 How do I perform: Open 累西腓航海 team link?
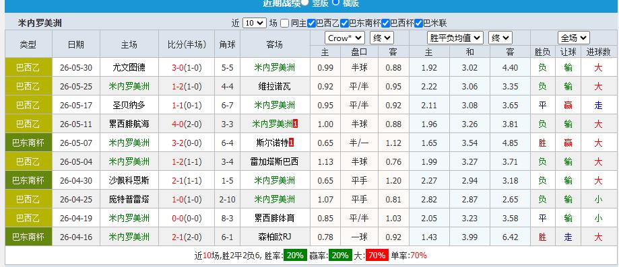coord(129,124)
